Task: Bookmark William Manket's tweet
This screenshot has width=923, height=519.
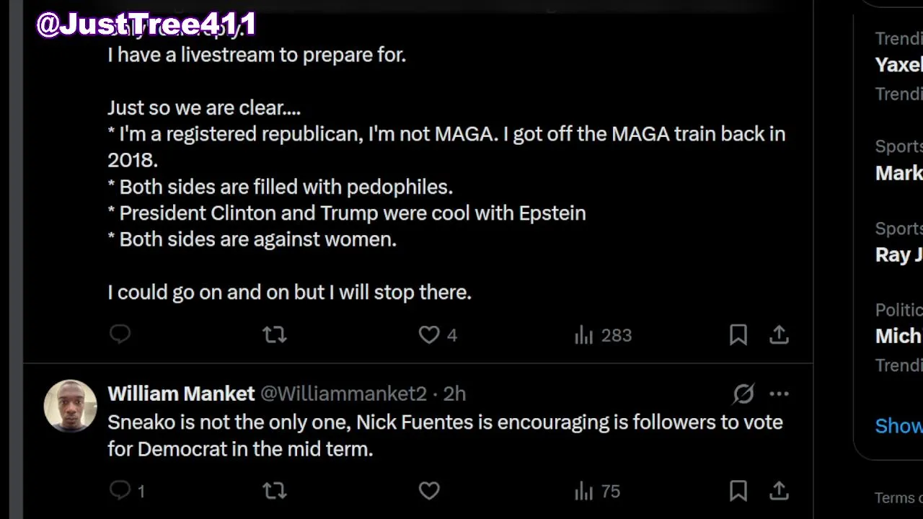Action: [738, 491]
